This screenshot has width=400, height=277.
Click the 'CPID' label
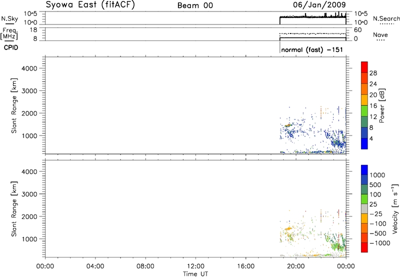click(x=11, y=47)
